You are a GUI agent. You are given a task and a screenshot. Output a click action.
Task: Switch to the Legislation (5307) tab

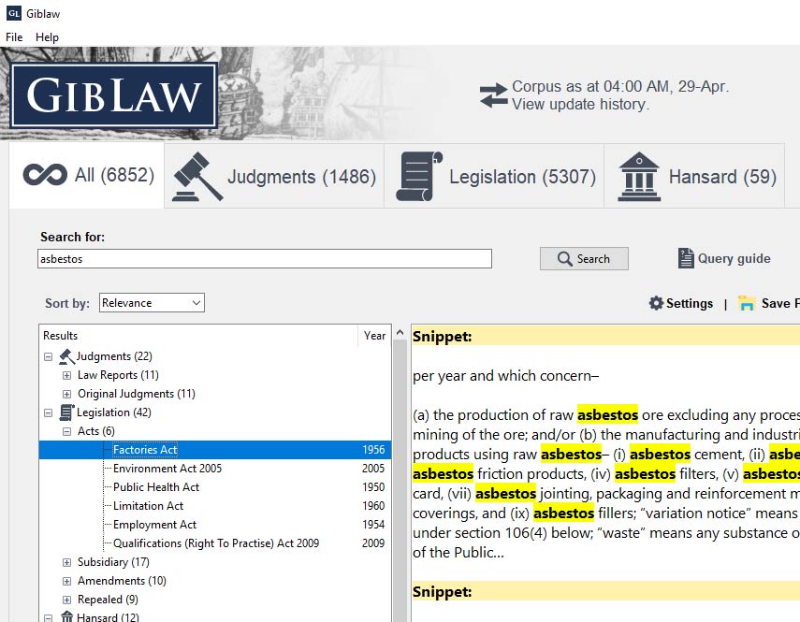pos(494,176)
